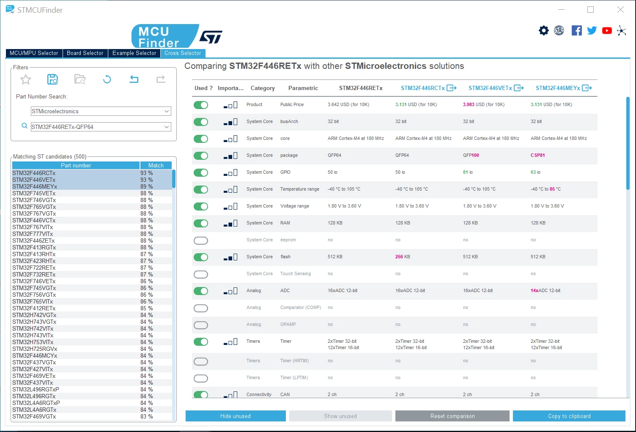Select the Cross Selector tab
This screenshot has height=432, width=636.
pos(183,53)
